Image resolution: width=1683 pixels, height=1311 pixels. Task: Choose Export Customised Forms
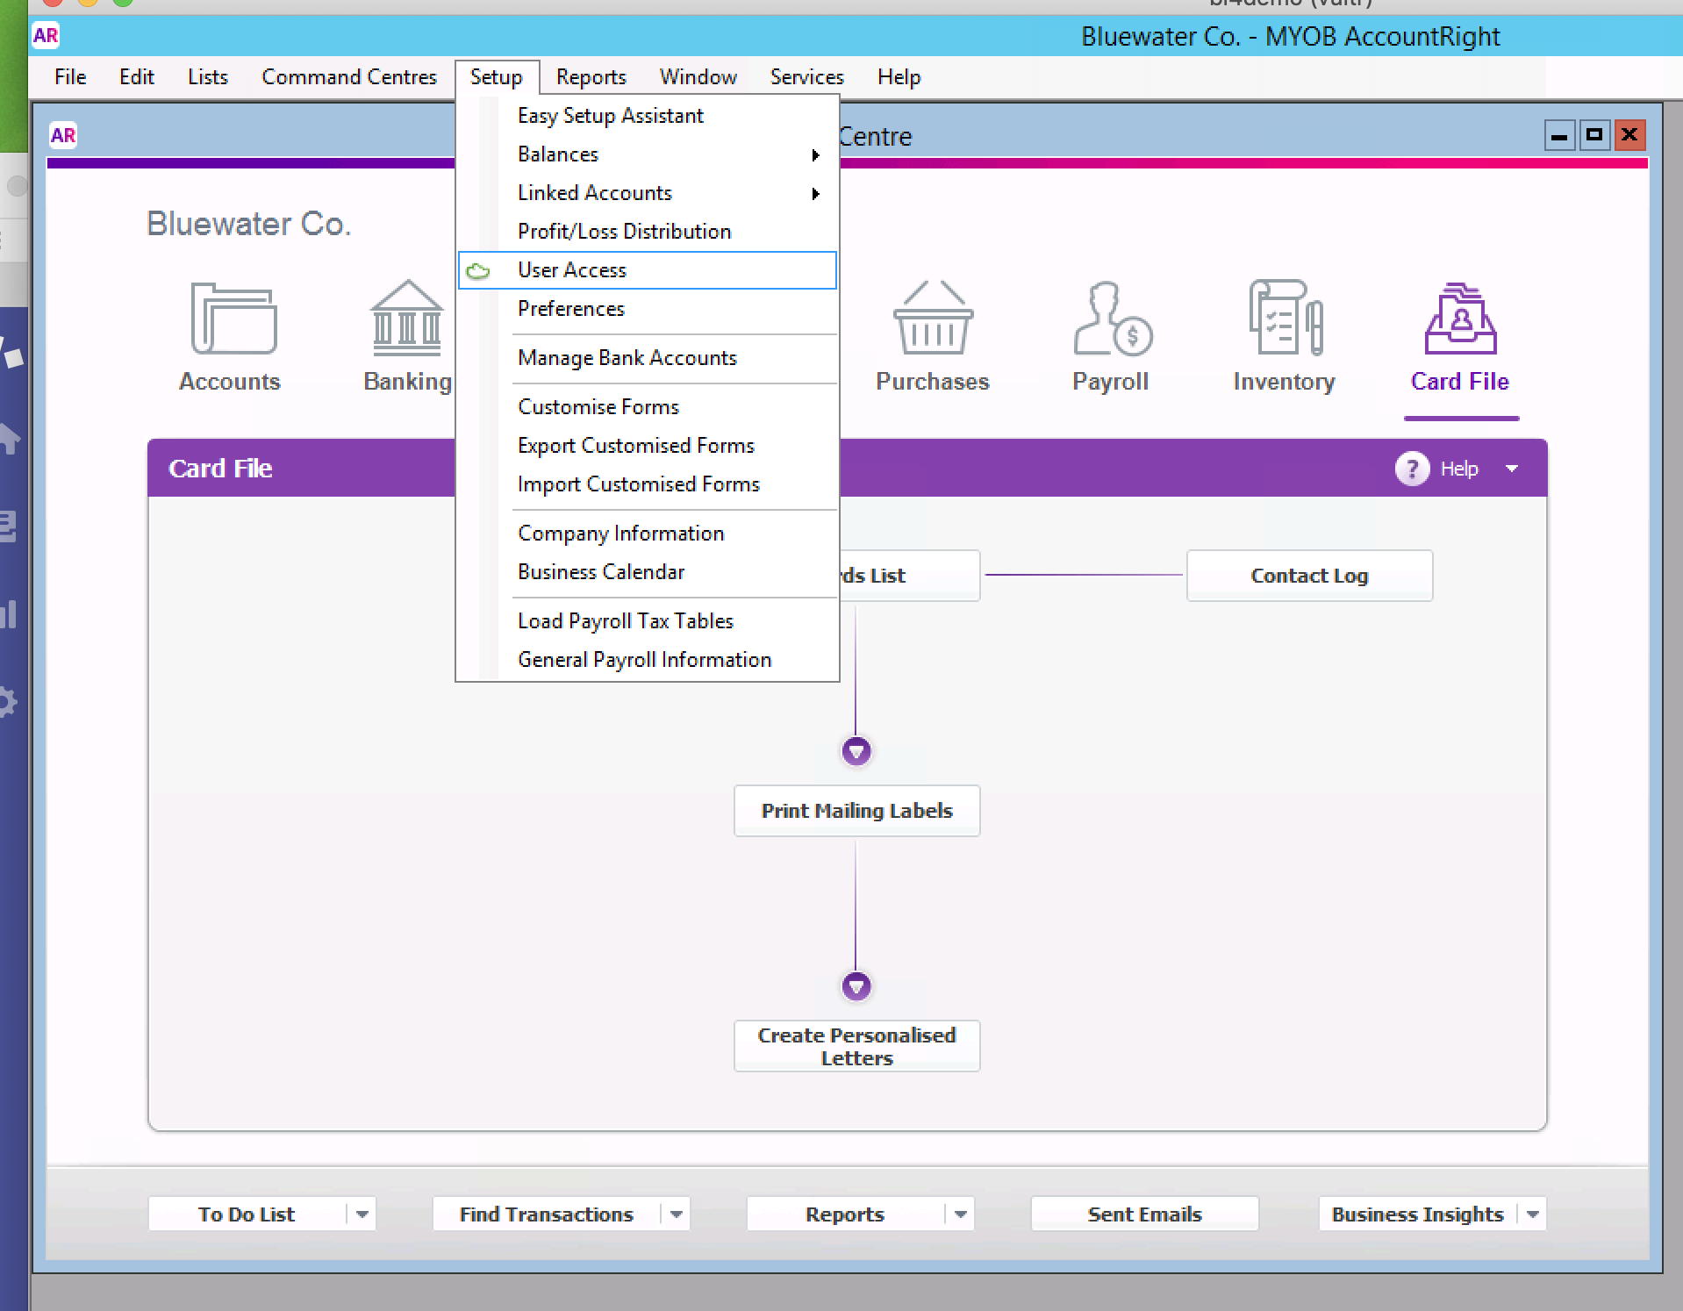(648, 446)
